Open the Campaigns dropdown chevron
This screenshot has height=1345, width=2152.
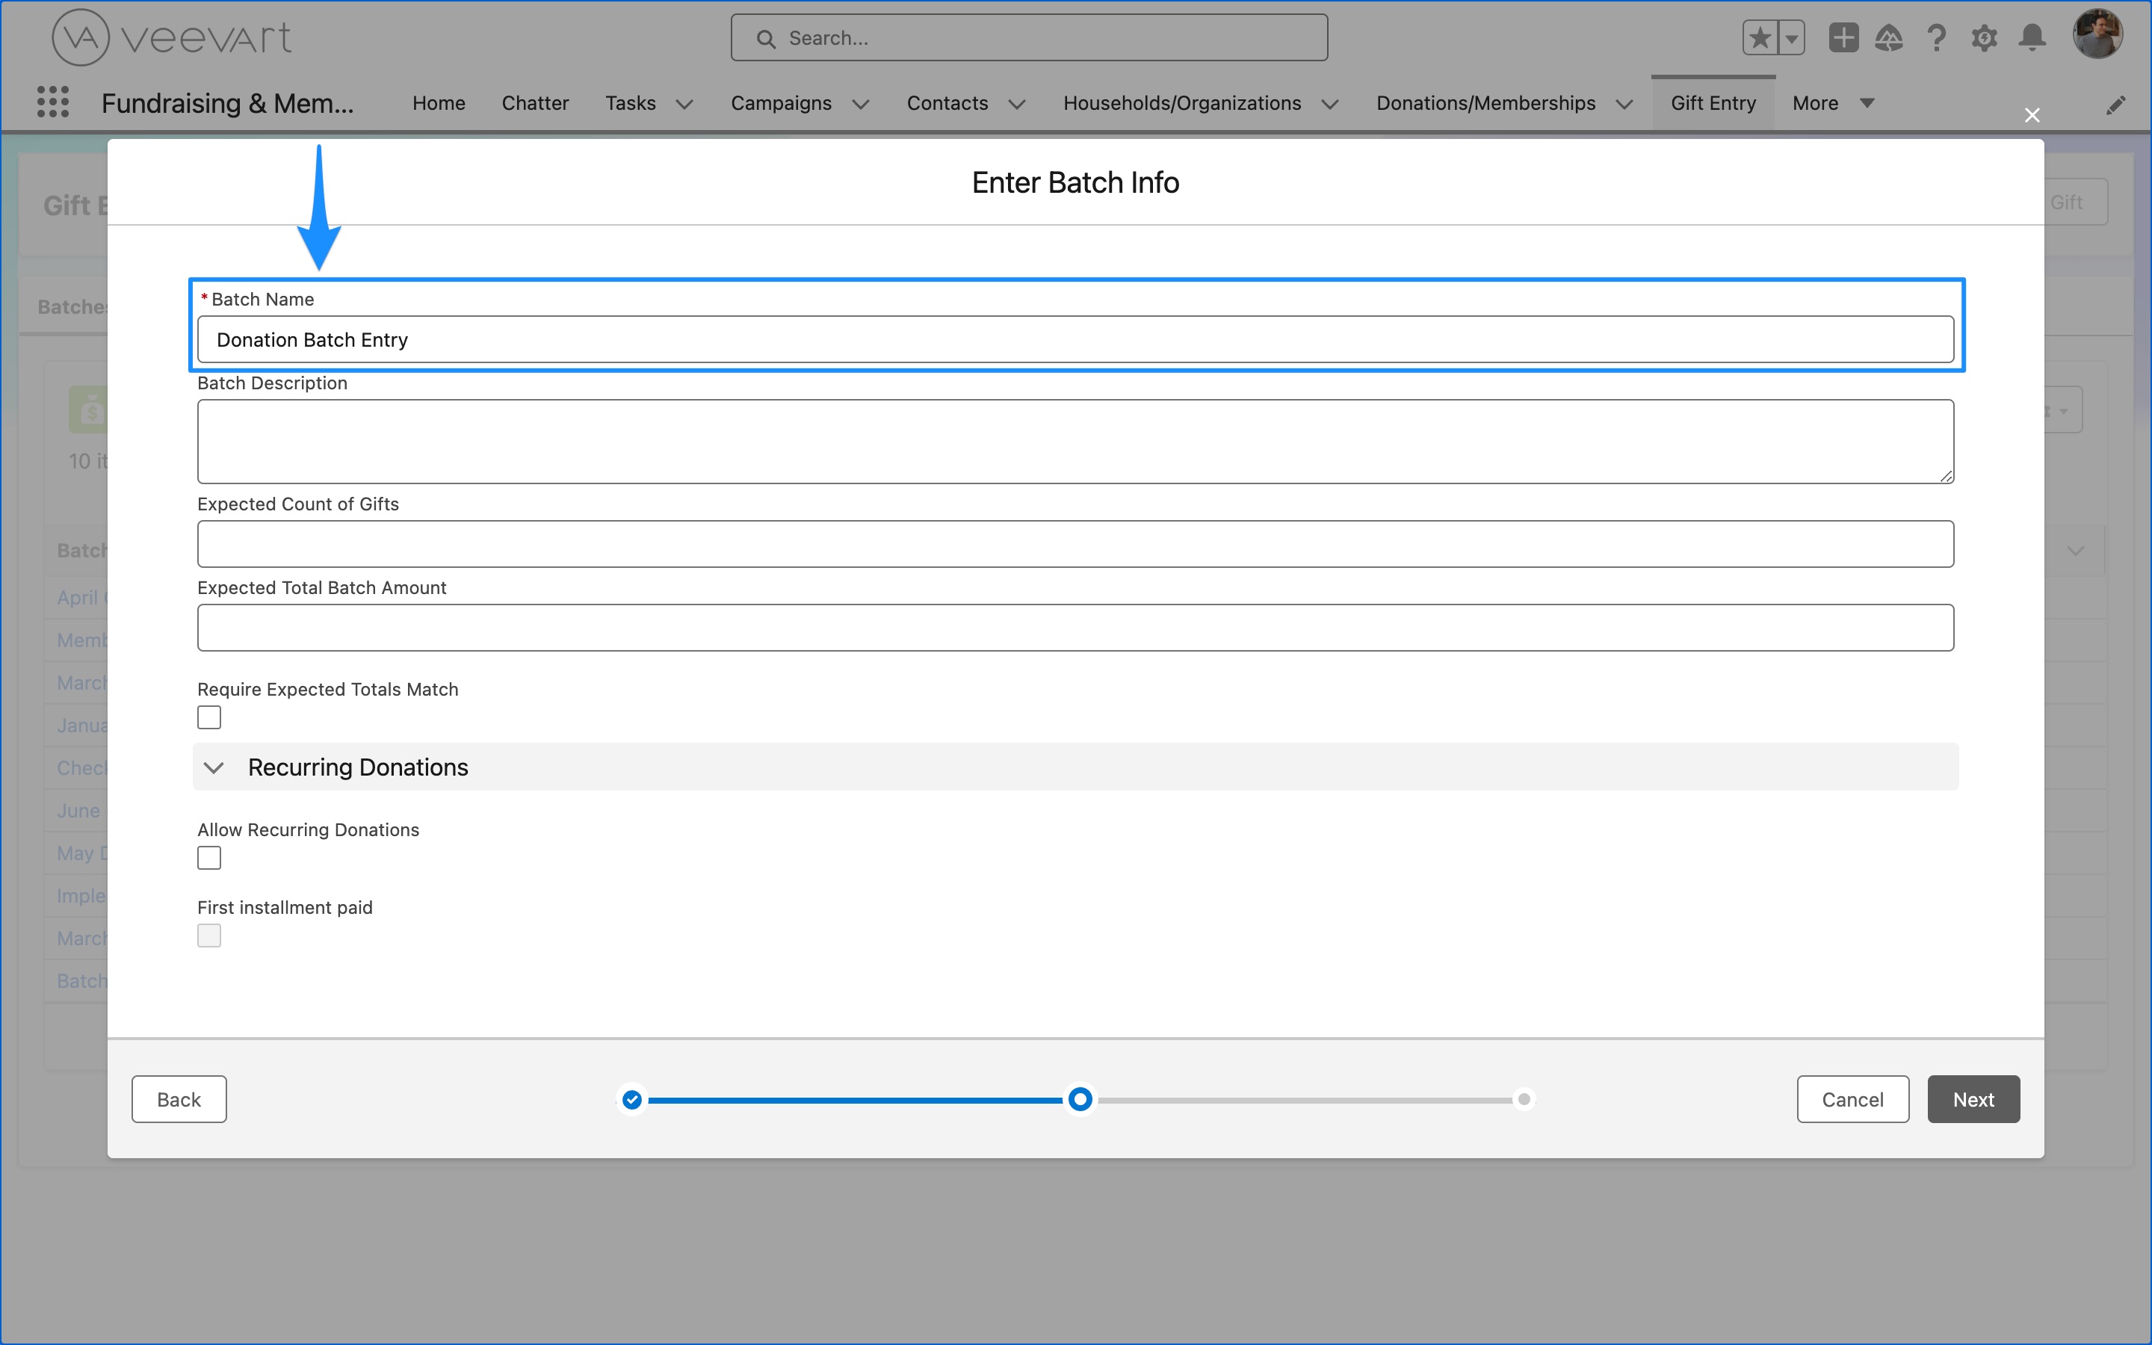click(x=860, y=104)
